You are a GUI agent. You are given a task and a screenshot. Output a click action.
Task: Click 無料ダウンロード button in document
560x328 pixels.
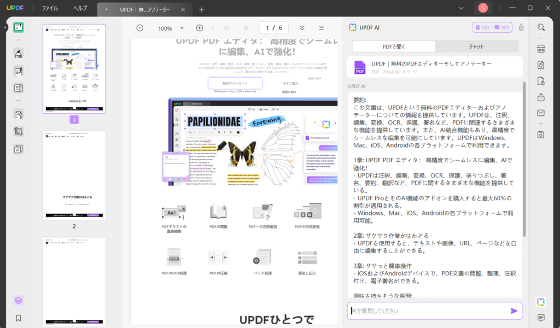point(235,83)
